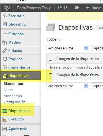Tick the select-all checkbox in table footer
The image size is (103, 136).
tap(50, 75)
